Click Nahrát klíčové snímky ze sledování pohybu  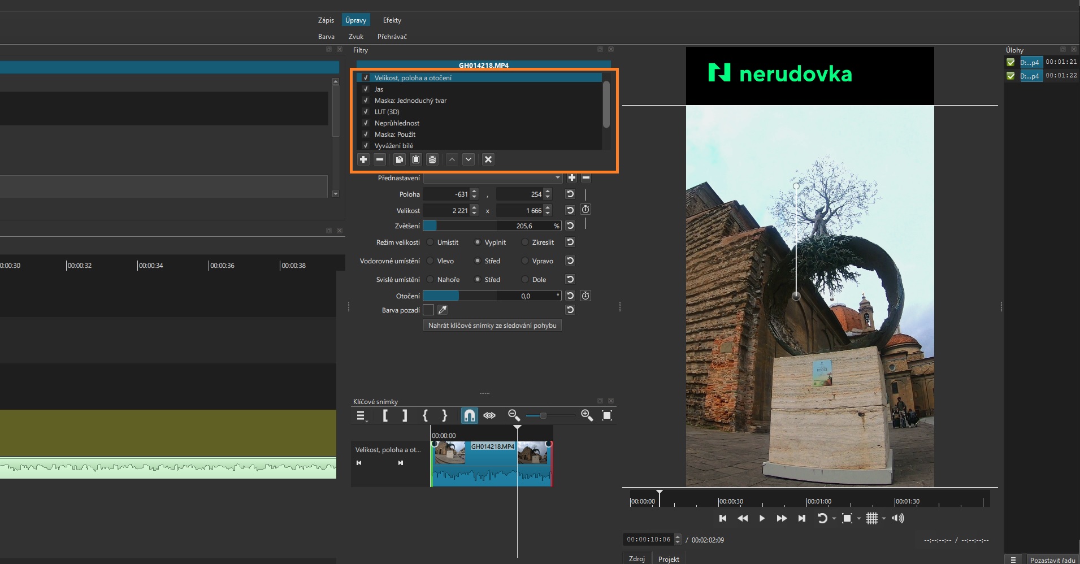coord(492,326)
